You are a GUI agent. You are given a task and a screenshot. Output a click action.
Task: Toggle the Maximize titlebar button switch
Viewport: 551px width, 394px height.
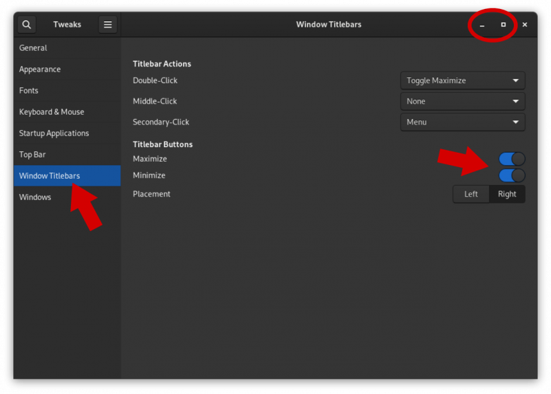512,159
